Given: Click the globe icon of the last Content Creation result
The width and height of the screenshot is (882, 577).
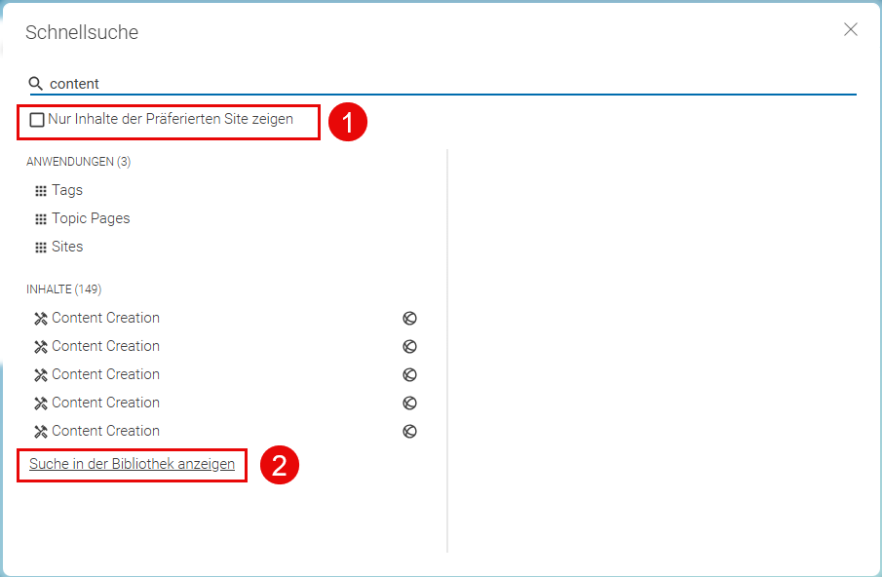Looking at the screenshot, I should (409, 432).
